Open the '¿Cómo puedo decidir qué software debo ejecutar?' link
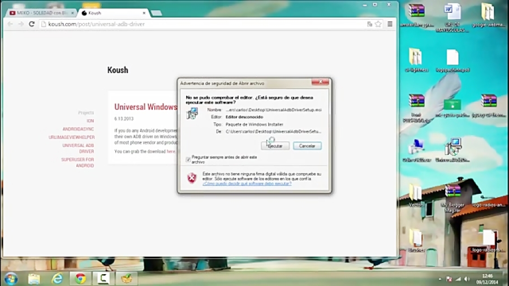This screenshot has height=286, width=509. (x=247, y=184)
